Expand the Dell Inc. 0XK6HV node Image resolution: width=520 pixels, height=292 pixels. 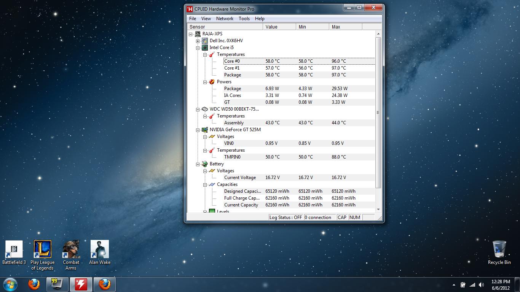(x=198, y=41)
